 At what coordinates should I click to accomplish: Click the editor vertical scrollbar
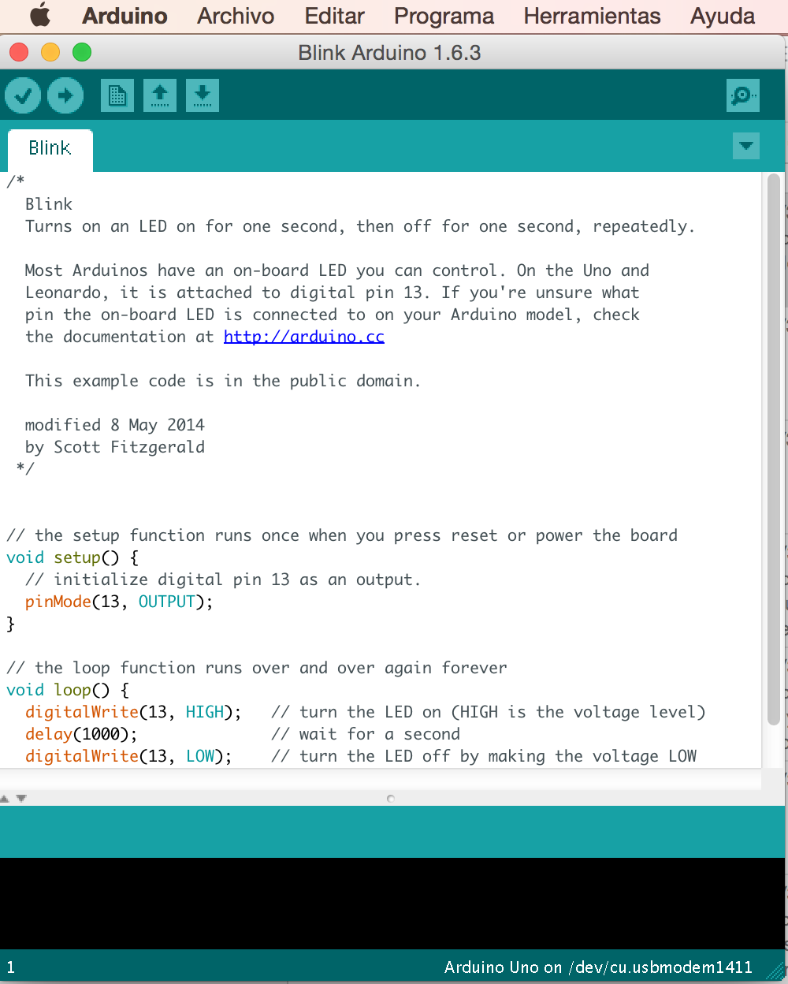tap(774, 449)
